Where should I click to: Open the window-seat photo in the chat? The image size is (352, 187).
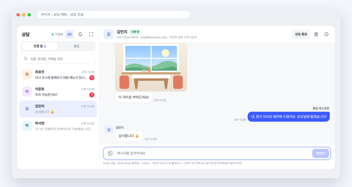(151, 67)
